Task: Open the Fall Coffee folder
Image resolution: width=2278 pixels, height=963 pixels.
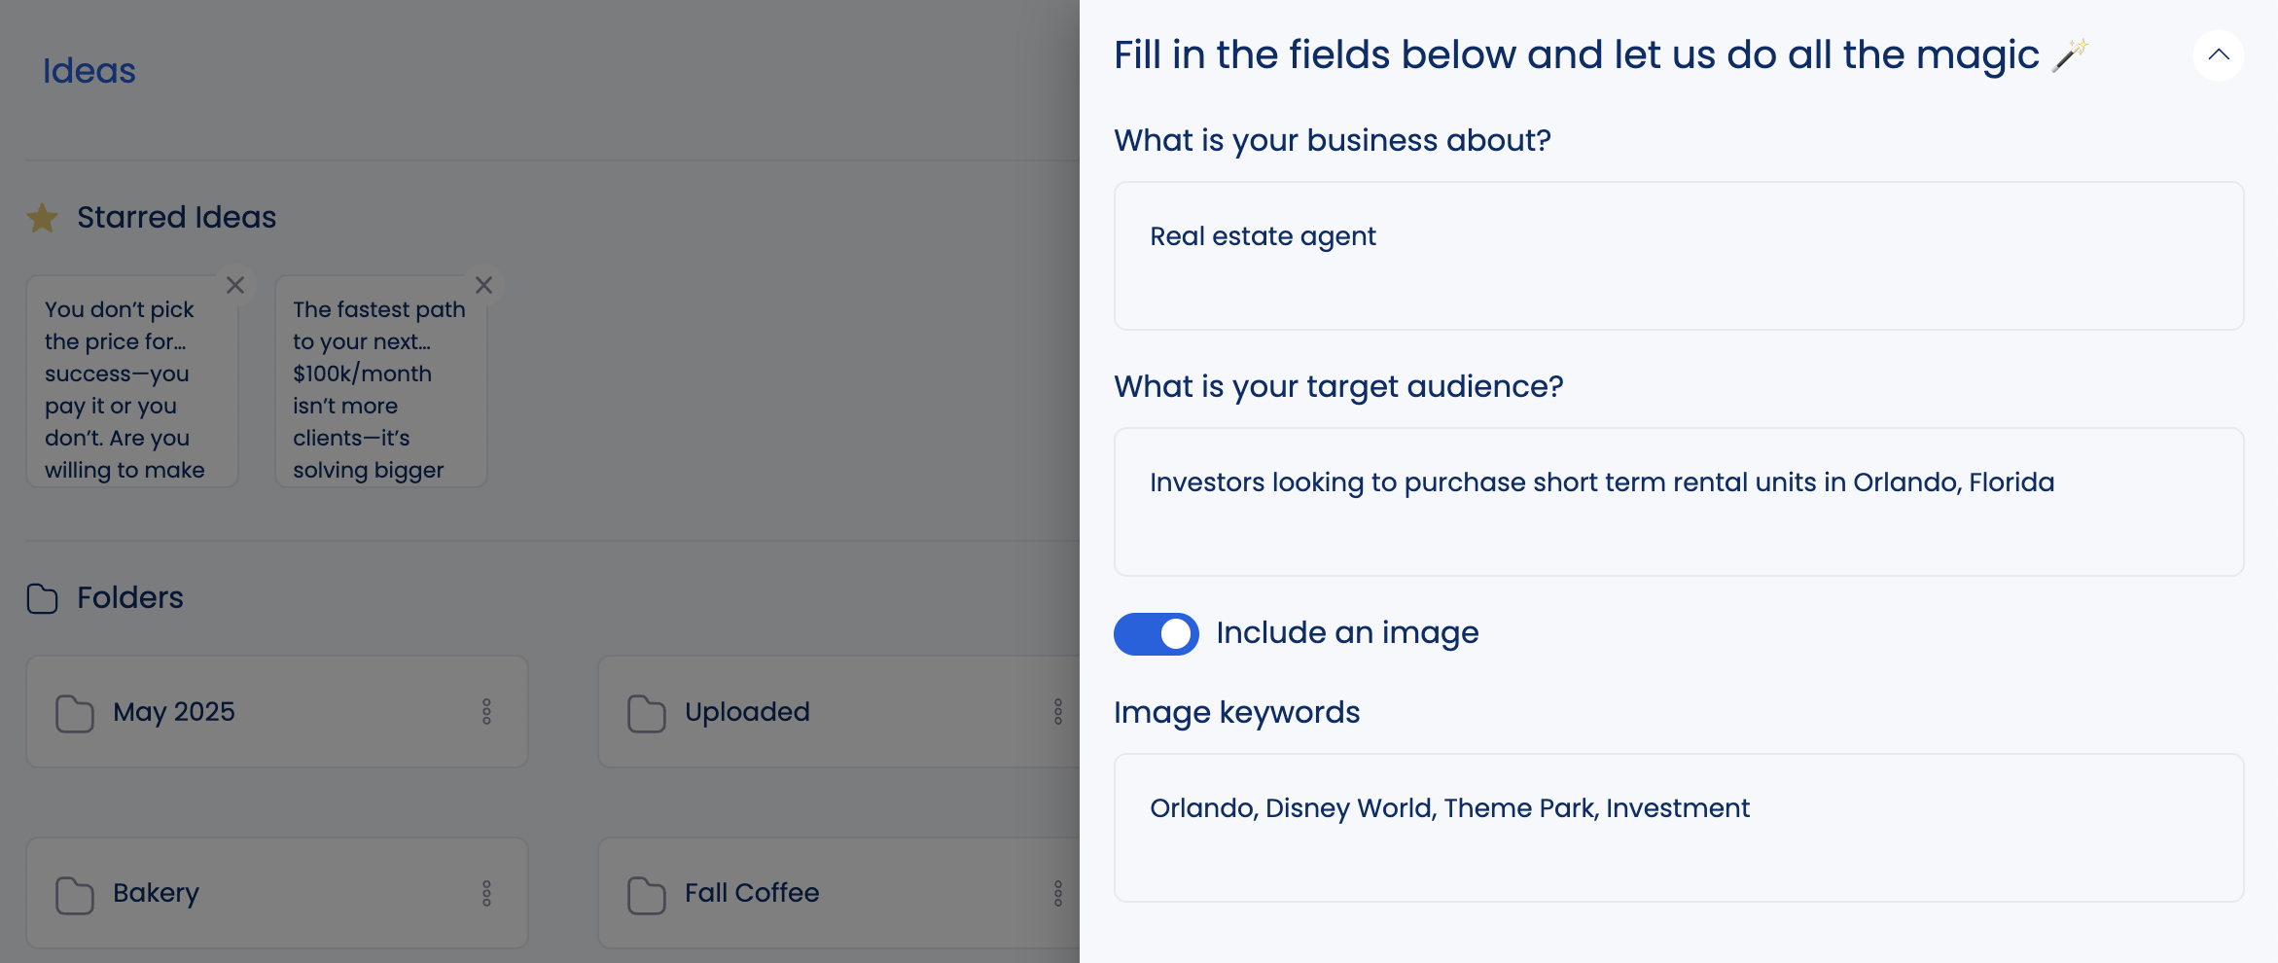Action: pyautogui.click(x=751, y=893)
